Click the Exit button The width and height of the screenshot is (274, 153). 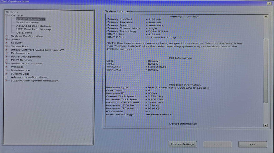(253, 144)
